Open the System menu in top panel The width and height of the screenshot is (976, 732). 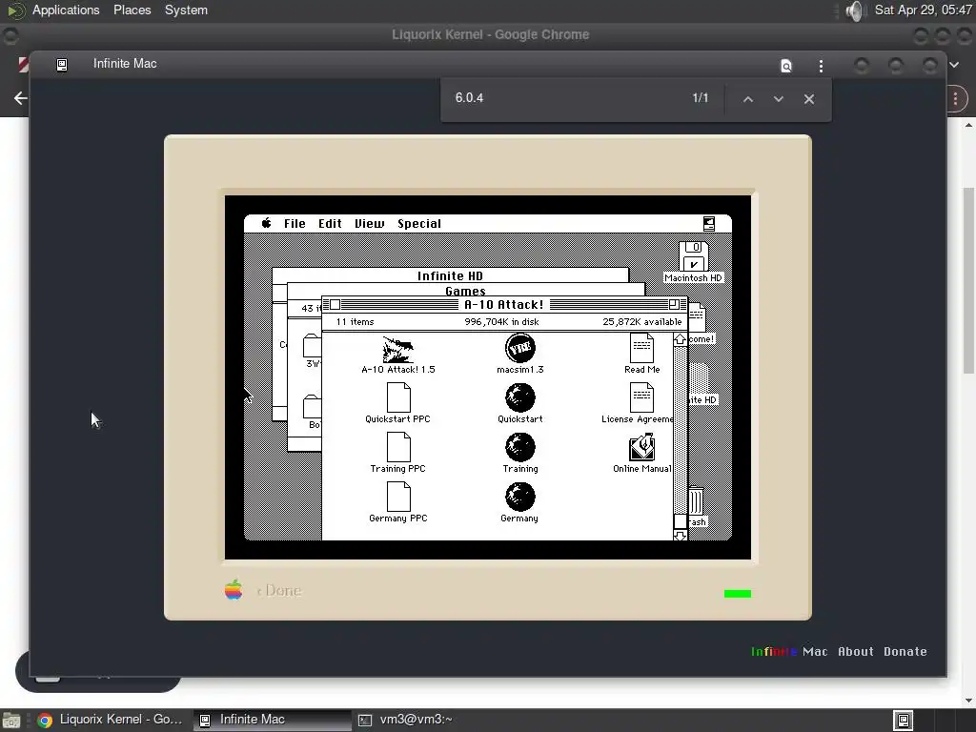pyautogui.click(x=186, y=10)
